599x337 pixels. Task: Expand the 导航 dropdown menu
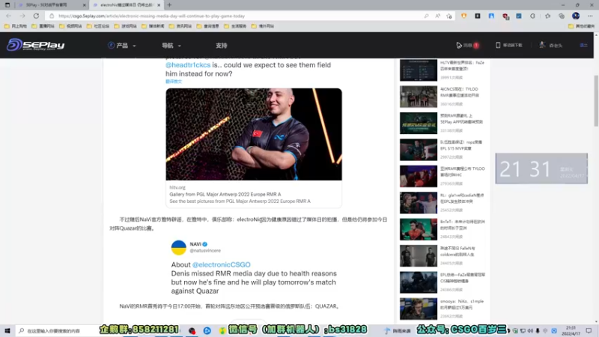[x=171, y=46]
